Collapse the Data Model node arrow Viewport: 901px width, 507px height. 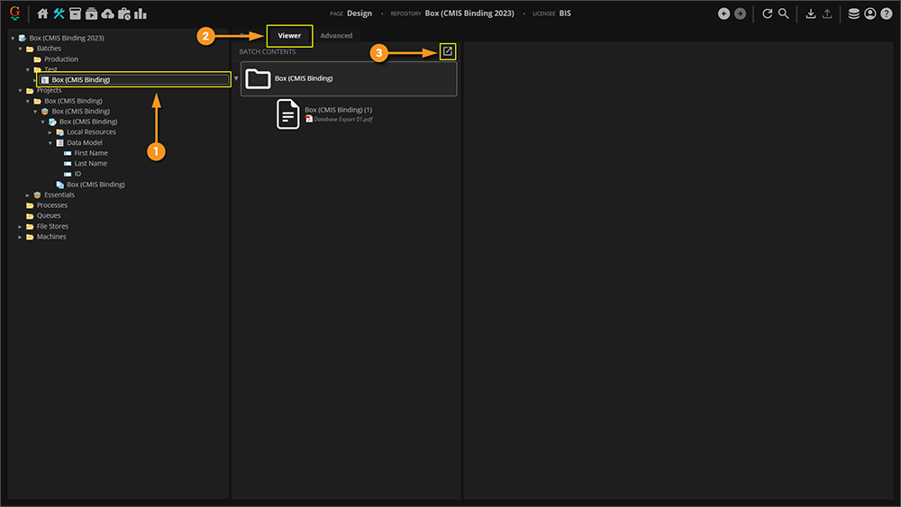[50, 142]
